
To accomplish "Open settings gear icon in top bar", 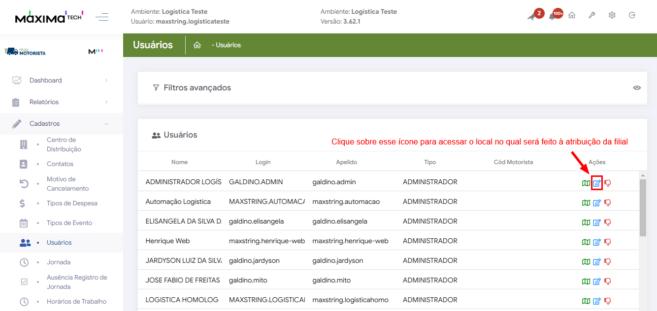I will pyautogui.click(x=612, y=15).
